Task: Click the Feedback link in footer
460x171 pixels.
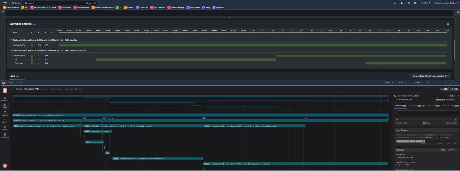Action: [20, 83]
